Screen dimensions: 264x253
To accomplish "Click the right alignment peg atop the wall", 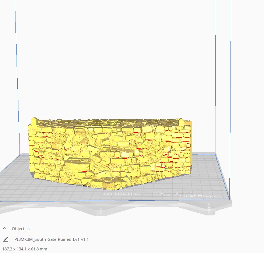I will pos(181,122).
